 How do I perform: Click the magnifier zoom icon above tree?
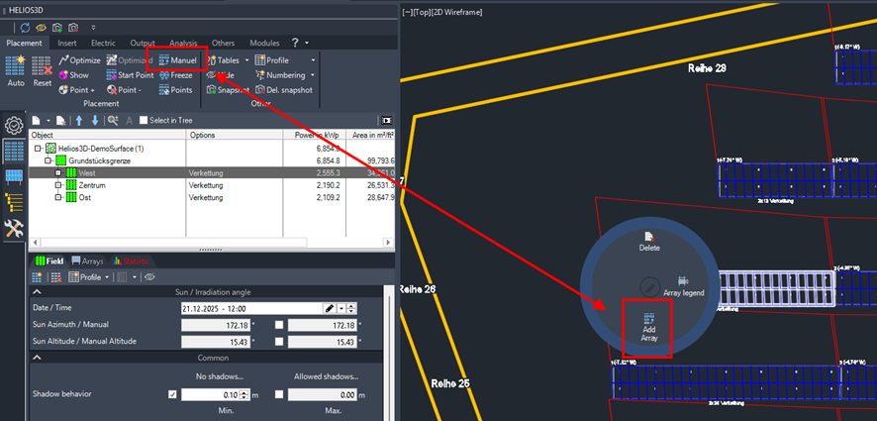coord(113,120)
